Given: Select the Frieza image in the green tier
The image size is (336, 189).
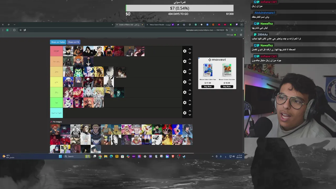Looking at the screenshot, I should click(68, 103).
